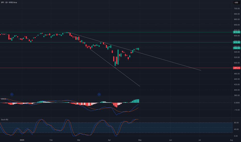Click the 613.05 price level tag
Screen dimensions: 241x142
(237, 32)
